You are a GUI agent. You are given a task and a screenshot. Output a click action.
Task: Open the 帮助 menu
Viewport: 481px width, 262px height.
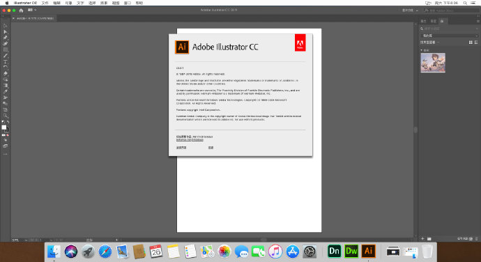pos(139,3)
